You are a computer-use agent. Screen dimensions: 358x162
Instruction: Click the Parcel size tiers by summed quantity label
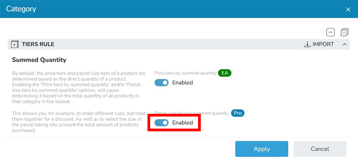tap(191, 113)
